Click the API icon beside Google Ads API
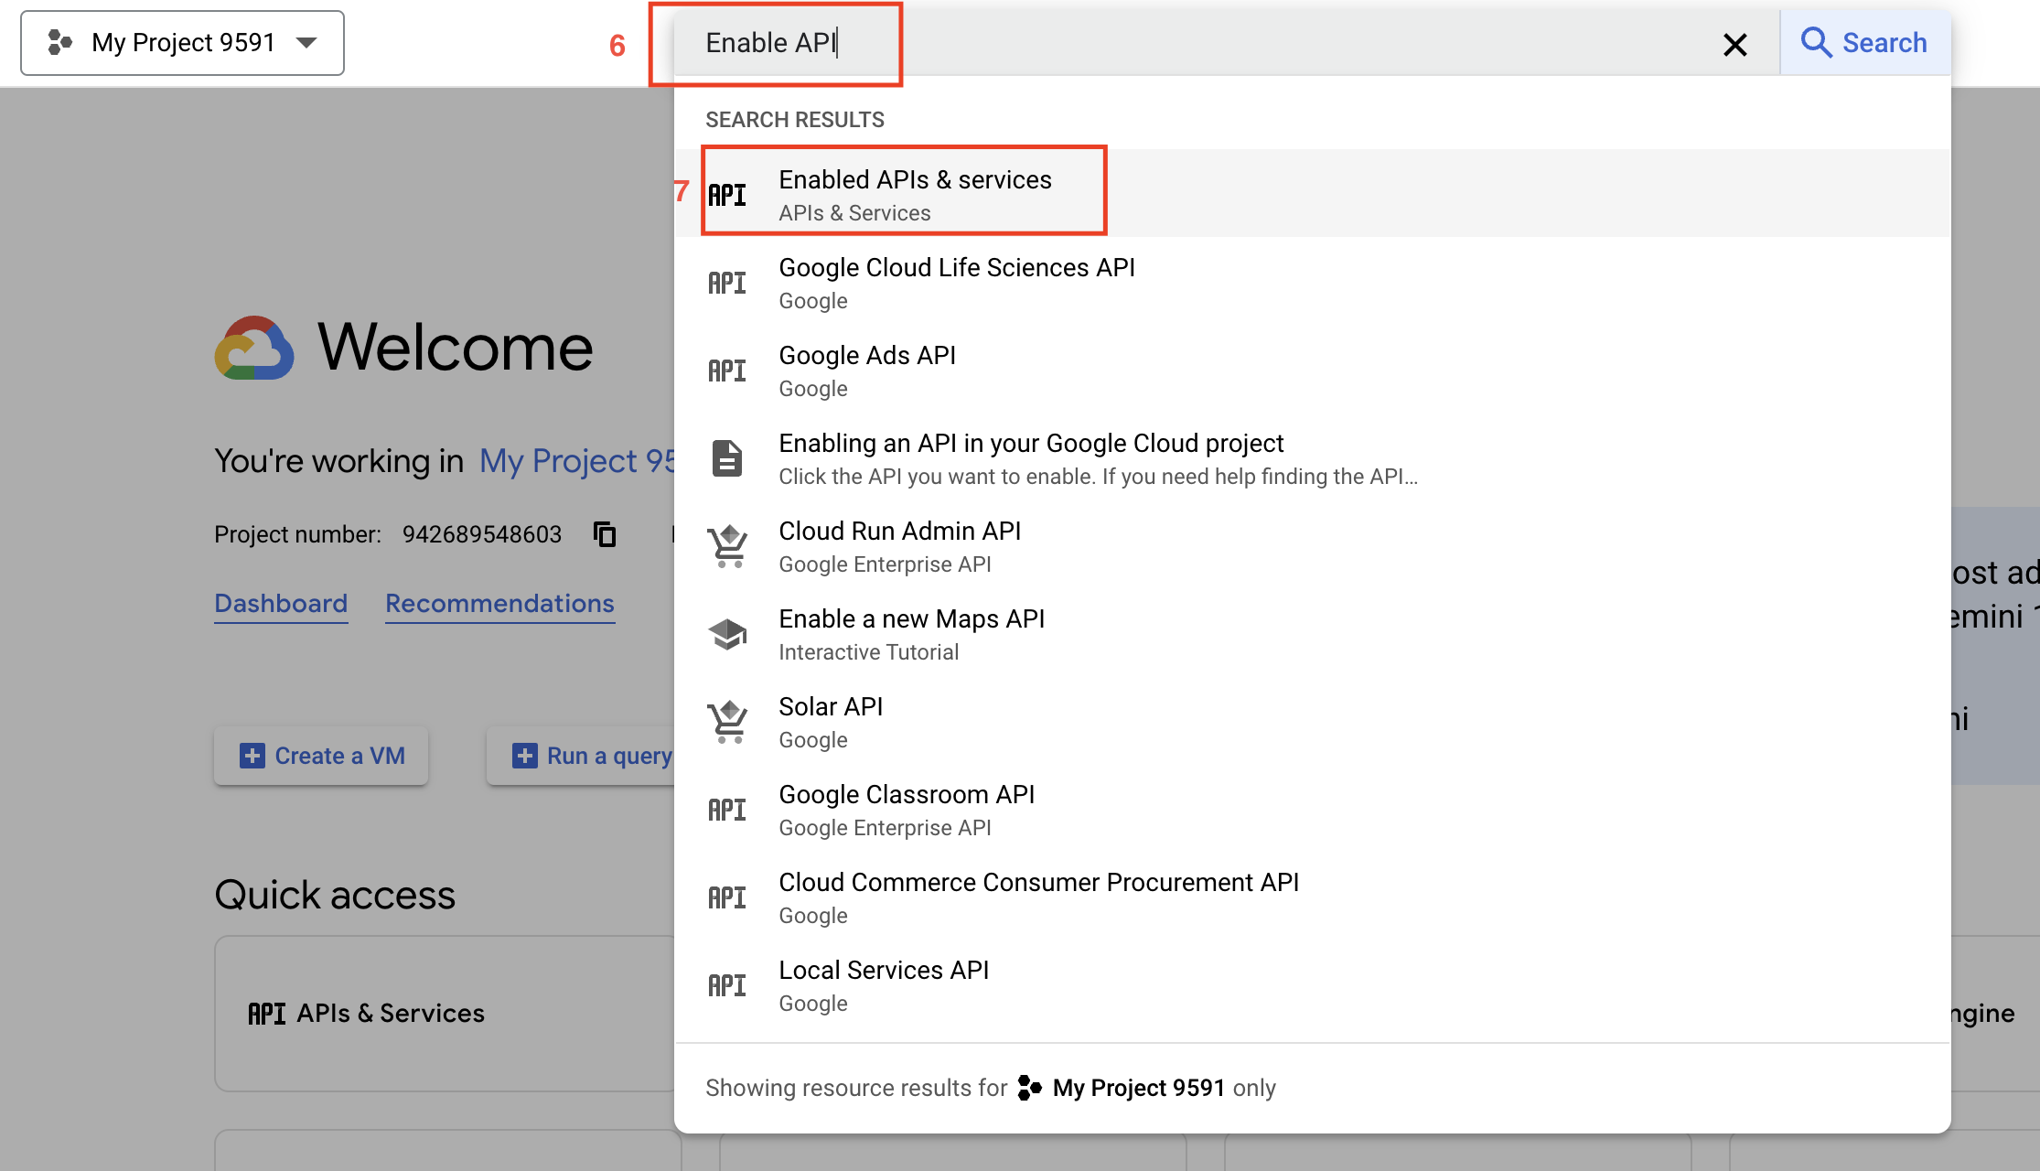Image resolution: width=2040 pixels, height=1171 pixels. tap(727, 371)
